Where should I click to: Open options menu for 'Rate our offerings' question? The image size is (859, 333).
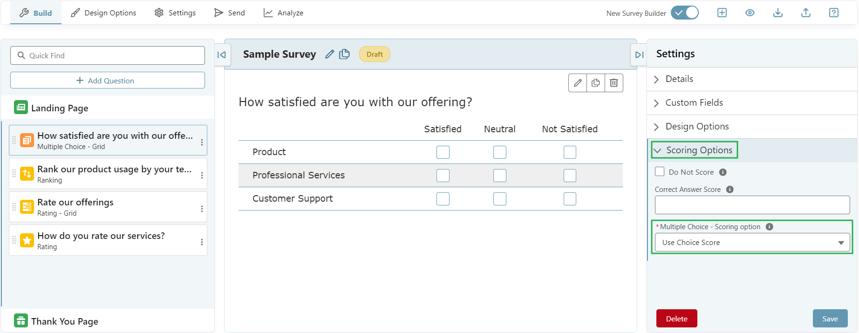(x=202, y=209)
